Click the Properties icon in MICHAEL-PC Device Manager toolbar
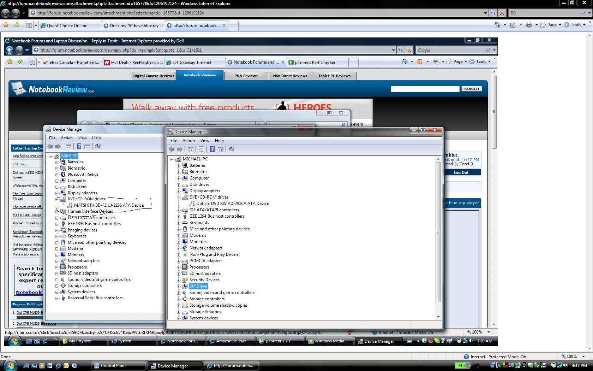The width and height of the screenshot is (593, 371). 201,149
